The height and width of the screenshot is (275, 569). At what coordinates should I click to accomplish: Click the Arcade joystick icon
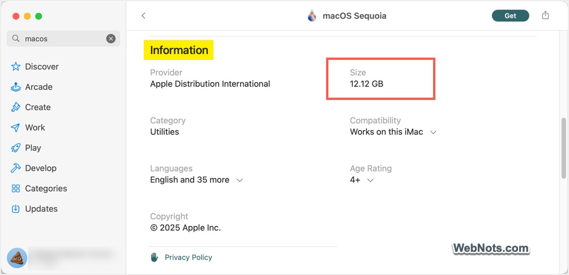tap(16, 87)
